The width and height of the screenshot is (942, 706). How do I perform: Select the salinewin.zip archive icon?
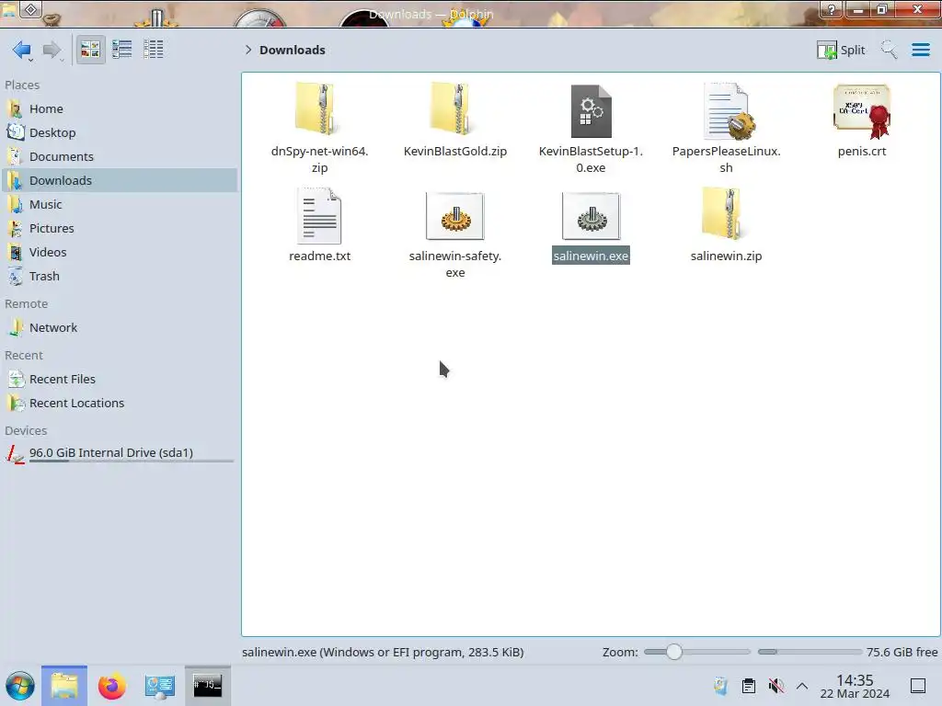point(722,213)
